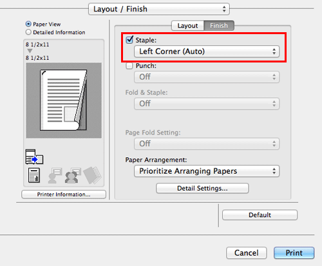
Task: Click the group-users speech bubble icon
Action: pos(73,175)
